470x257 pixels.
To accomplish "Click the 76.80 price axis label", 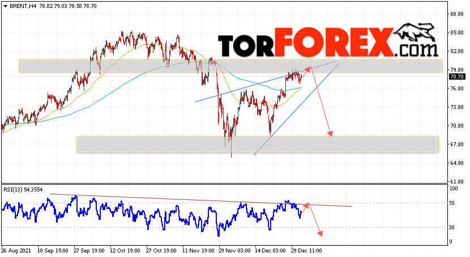I will tap(456, 89).
